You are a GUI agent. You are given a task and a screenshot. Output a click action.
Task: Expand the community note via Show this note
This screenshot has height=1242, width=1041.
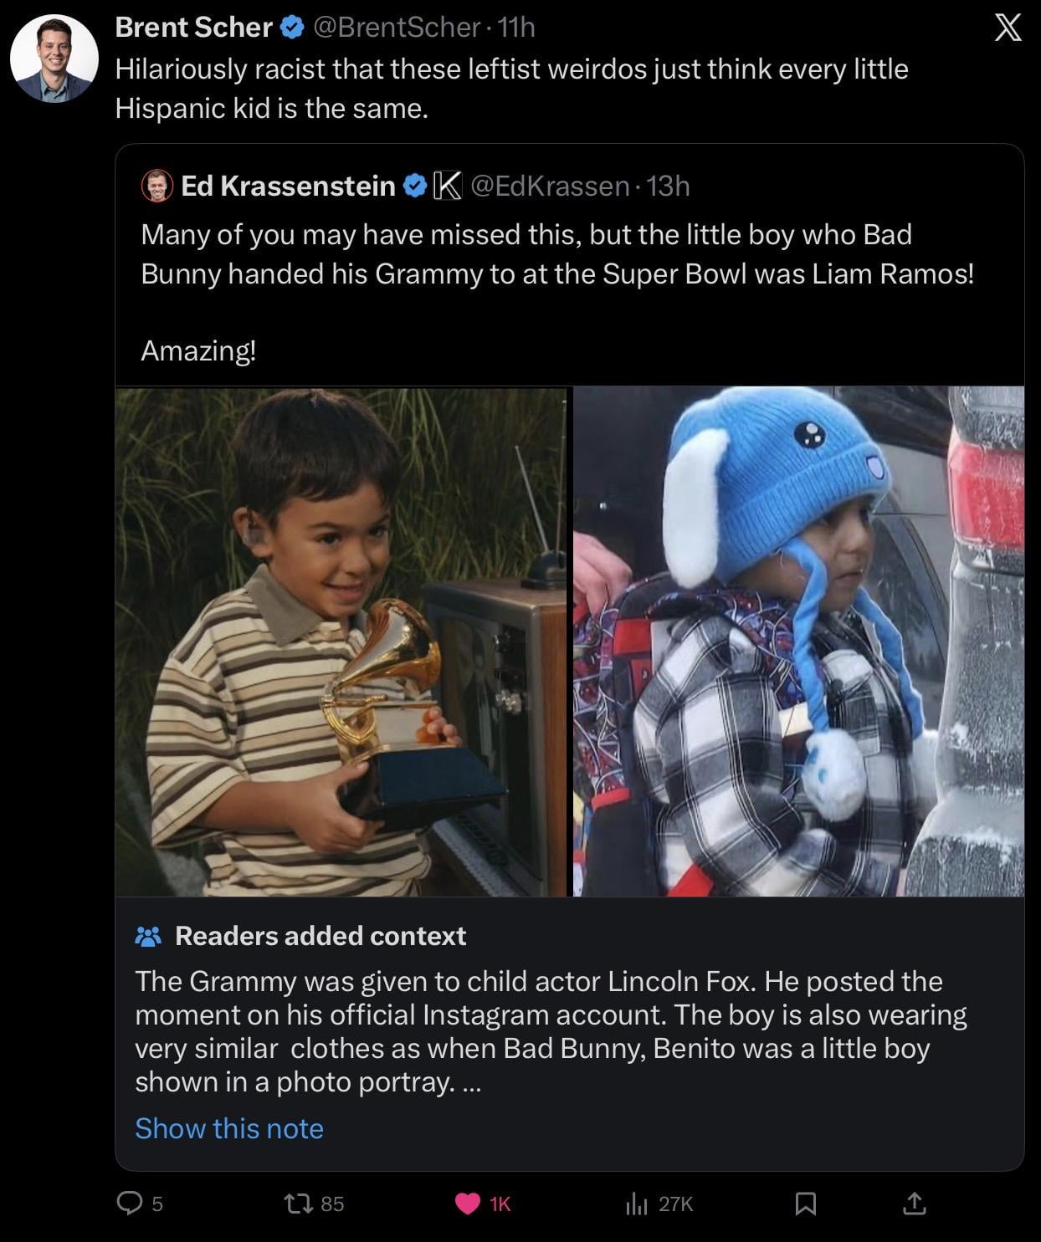click(x=229, y=1128)
